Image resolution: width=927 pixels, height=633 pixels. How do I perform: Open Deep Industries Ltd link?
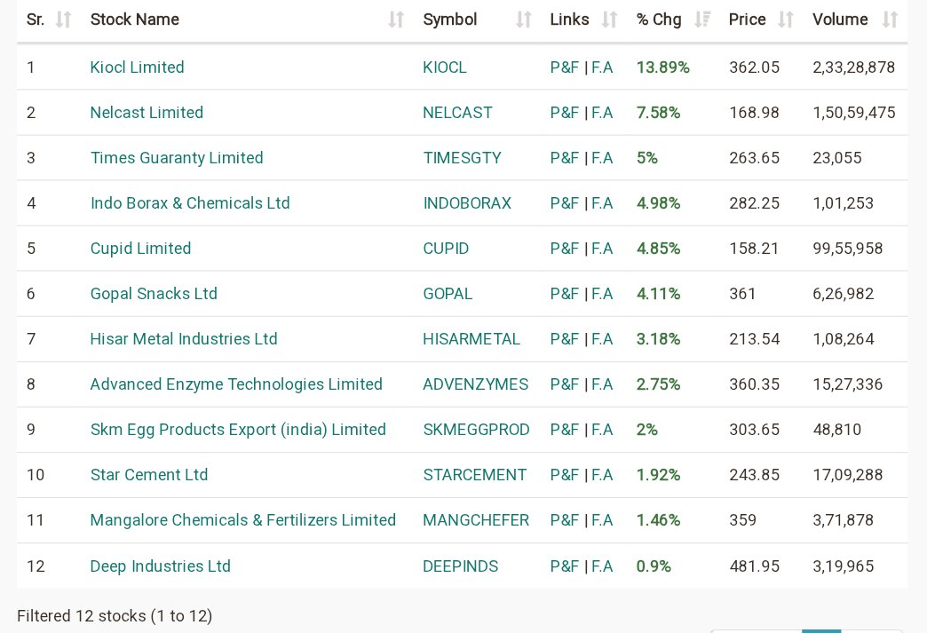[x=160, y=566]
